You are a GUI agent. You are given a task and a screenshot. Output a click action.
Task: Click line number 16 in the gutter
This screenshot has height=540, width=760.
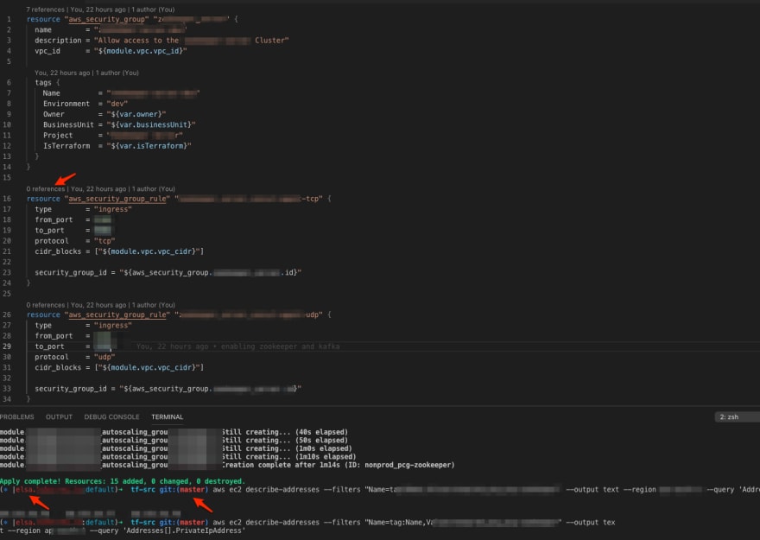[x=7, y=199]
